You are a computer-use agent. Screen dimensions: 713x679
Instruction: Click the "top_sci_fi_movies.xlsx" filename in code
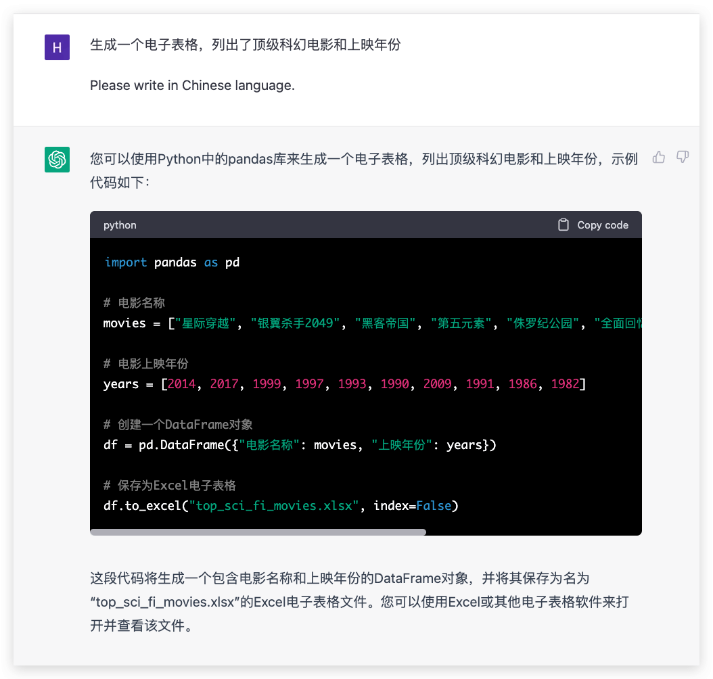[x=274, y=506]
